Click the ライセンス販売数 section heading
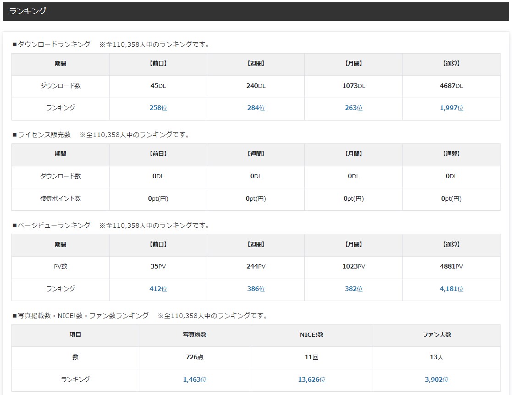Image resolution: width=512 pixels, height=395 pixels. [x=44, y=135]
